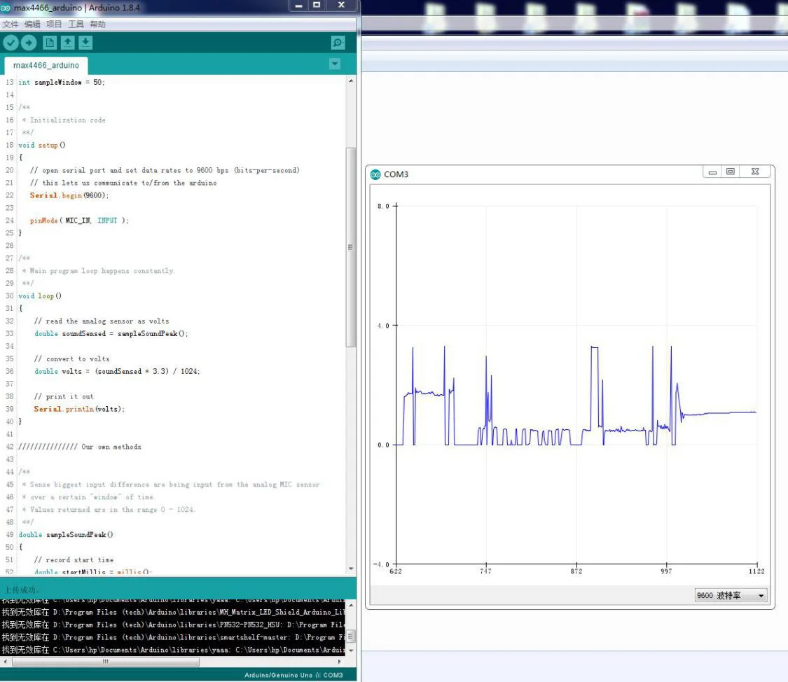788x682 pixels.
Task: Place cursor on the Serial.println(volts) line
Action: pyautogui.click(x=80, y=409)
